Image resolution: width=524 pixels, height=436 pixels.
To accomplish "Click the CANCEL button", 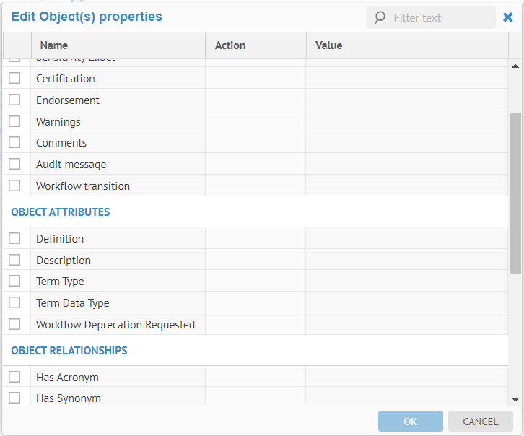I will click(480, 422).
